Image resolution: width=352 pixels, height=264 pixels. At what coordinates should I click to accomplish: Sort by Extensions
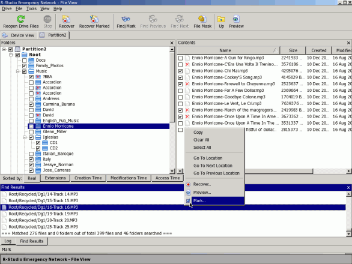(x=55, y=178)
